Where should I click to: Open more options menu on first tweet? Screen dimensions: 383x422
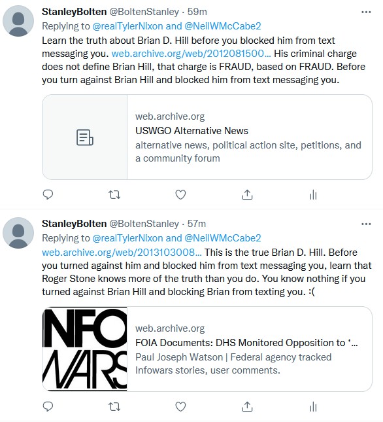click(366, 12)
